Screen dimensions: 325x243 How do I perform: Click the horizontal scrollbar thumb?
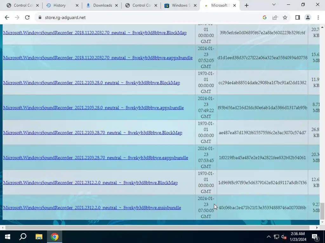(x=157, y=227)
